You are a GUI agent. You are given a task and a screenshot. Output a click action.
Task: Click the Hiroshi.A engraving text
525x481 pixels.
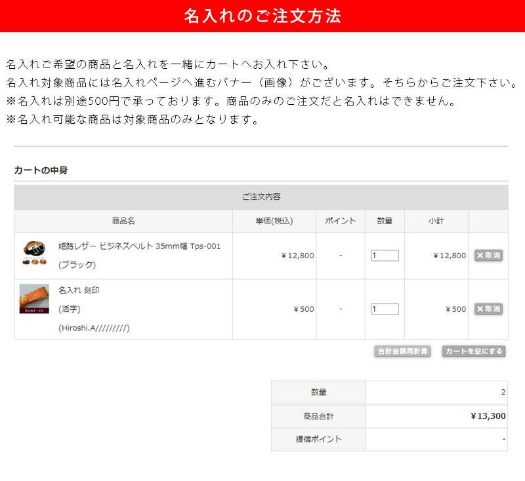[x=94, y=328]
